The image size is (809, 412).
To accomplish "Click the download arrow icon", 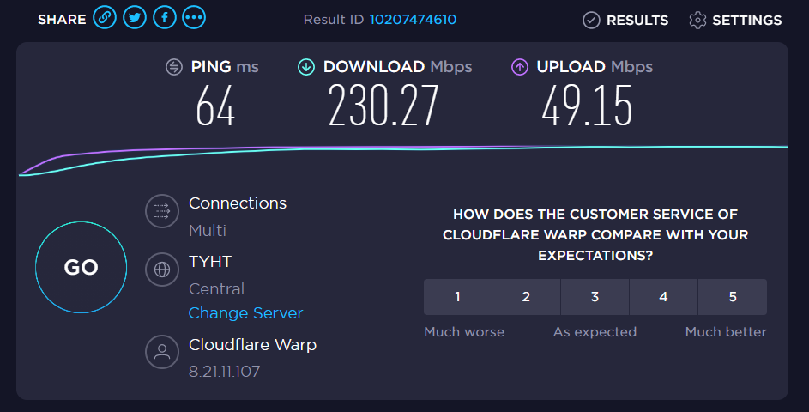I will coord(306,67).
